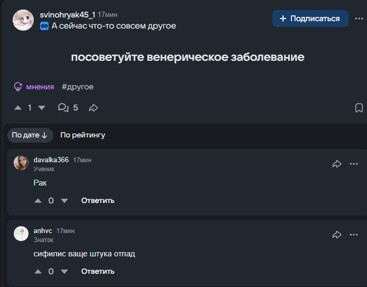This screenshot has width=367, height=287.
Task: Sort answers with По дате tab
Action: [30, 135]
